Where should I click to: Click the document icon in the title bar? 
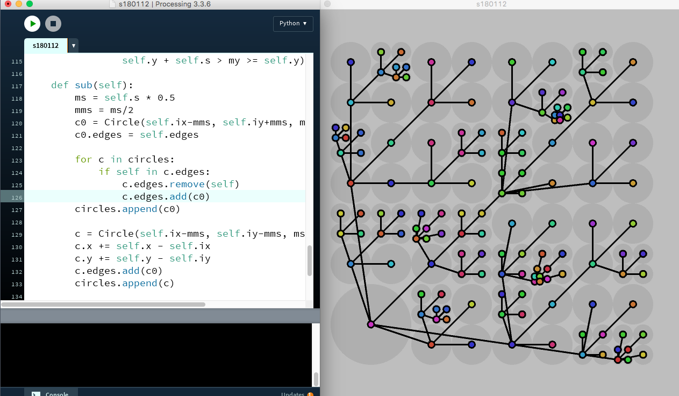coord(112,4)
